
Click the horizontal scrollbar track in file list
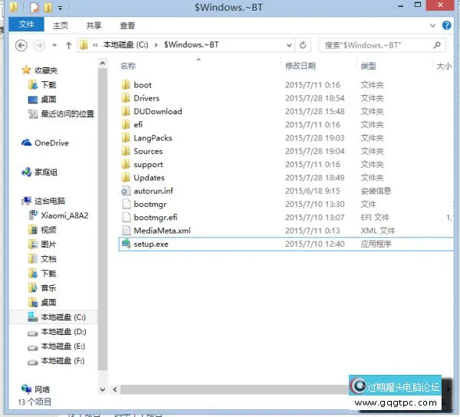(234, 389)
